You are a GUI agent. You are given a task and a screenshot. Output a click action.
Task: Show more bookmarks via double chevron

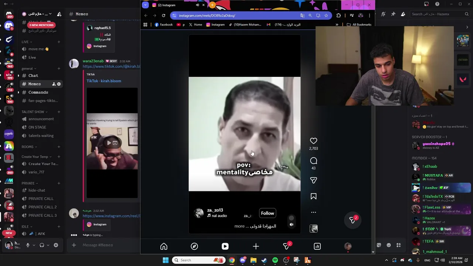coord(337,25)
